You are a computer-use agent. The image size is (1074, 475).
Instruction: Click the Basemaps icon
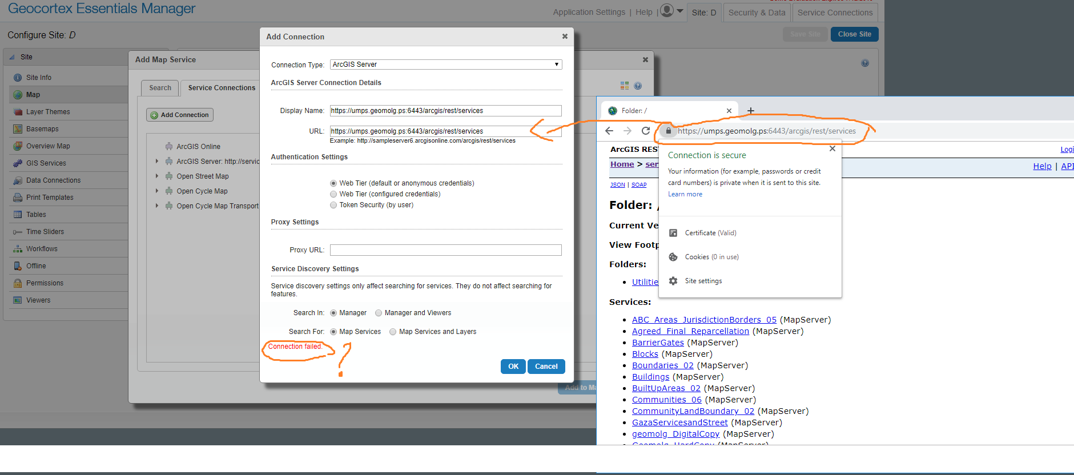[x=18, y=129]
